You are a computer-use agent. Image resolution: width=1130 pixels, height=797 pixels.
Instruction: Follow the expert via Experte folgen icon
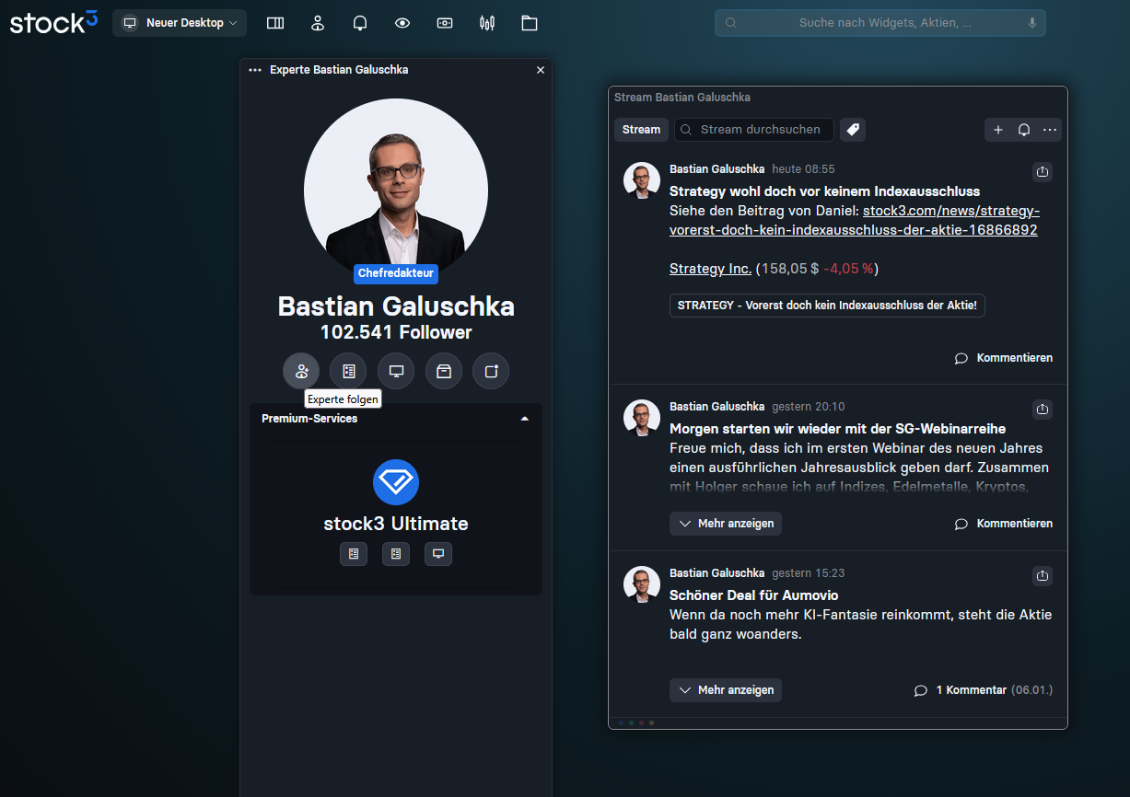pos(301,371)
